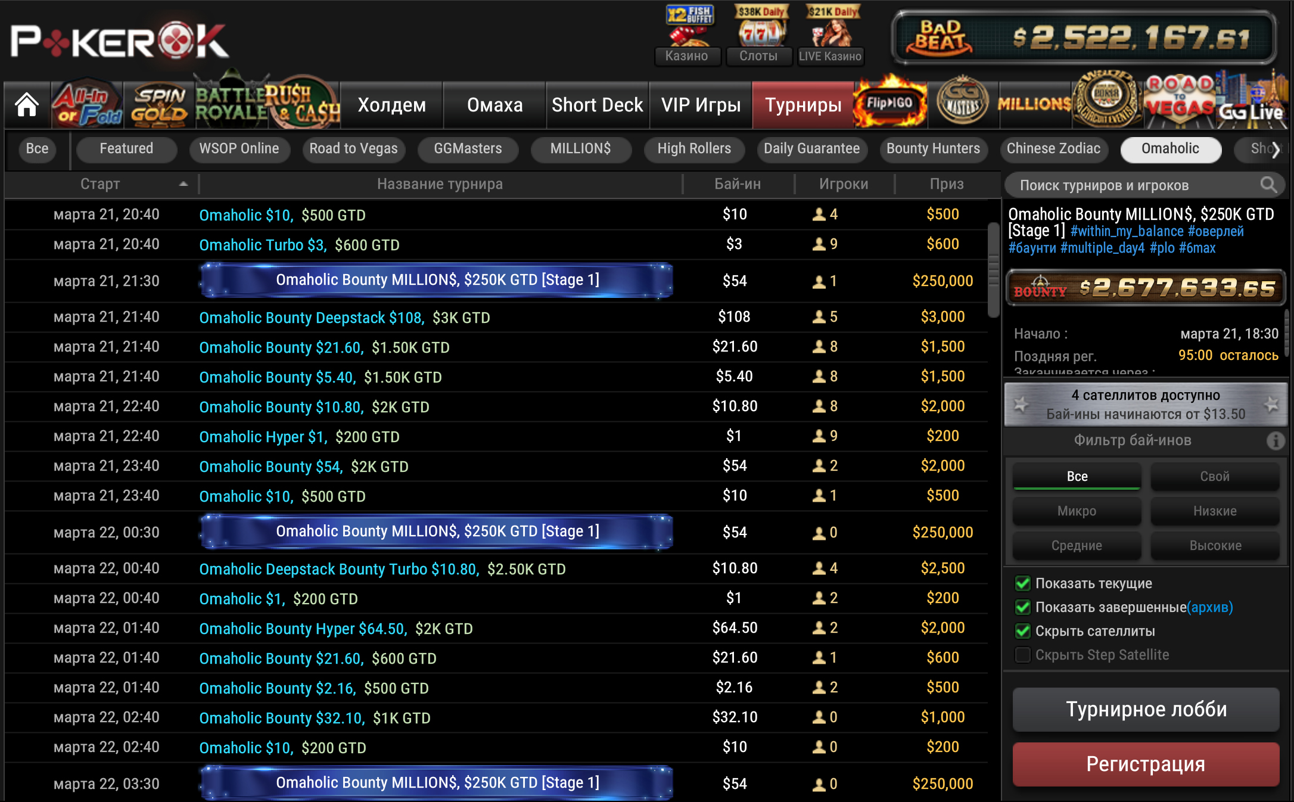The image size is (1294, 802).
Task: Open the Bad Beat jackpot banner
Action: click(x=1084, y=38)
